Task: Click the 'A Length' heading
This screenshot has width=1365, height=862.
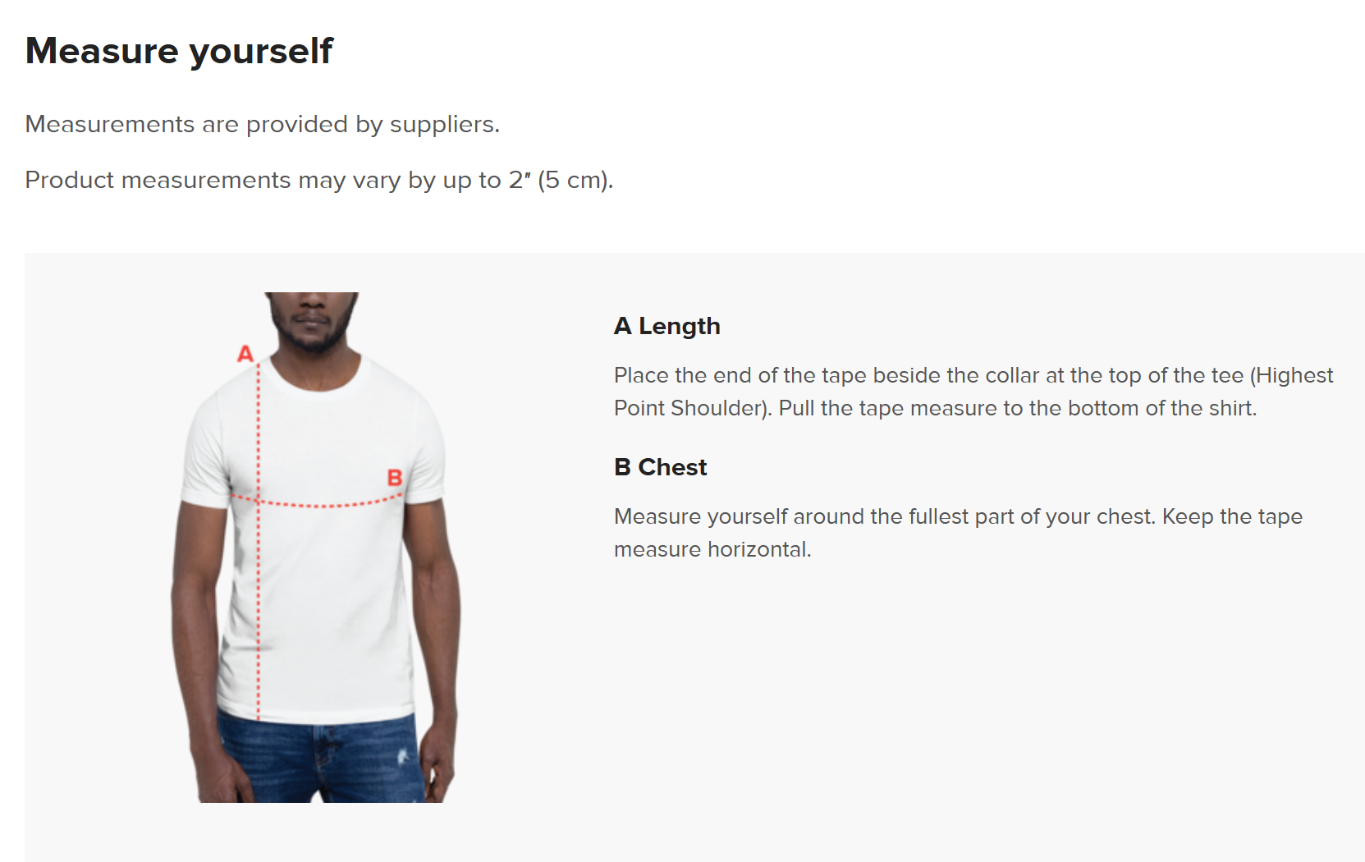Action: (x=666, y=327)
